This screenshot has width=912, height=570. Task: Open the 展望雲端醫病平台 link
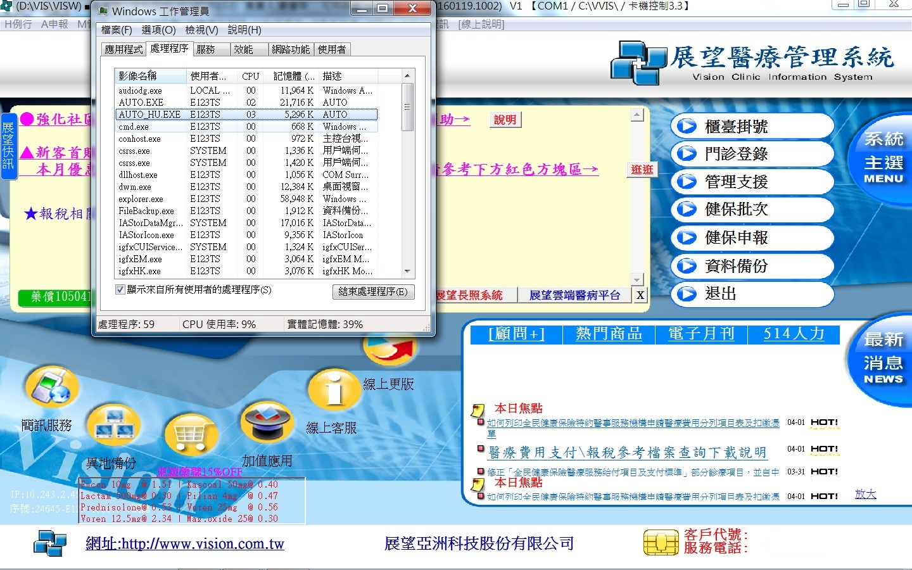[574, 295]
